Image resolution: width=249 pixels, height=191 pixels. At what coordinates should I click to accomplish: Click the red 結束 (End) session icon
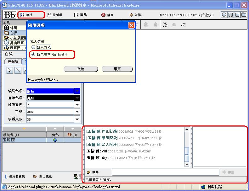tap(104, 15)
